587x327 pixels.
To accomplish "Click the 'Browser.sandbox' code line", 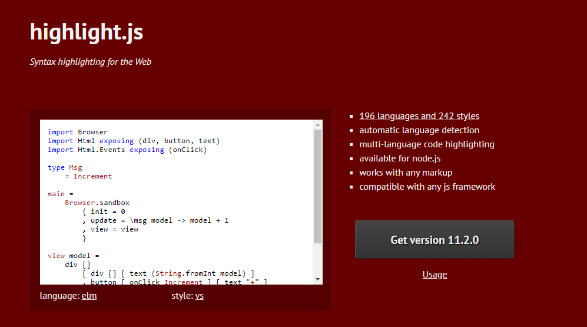I will point(97,203).
